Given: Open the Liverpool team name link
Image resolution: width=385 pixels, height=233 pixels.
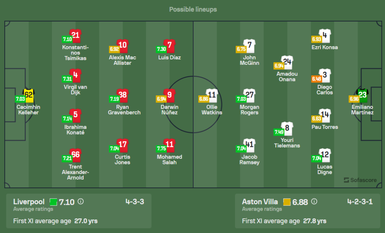Looking at the screenshot, I should click(x=29, y=201).
